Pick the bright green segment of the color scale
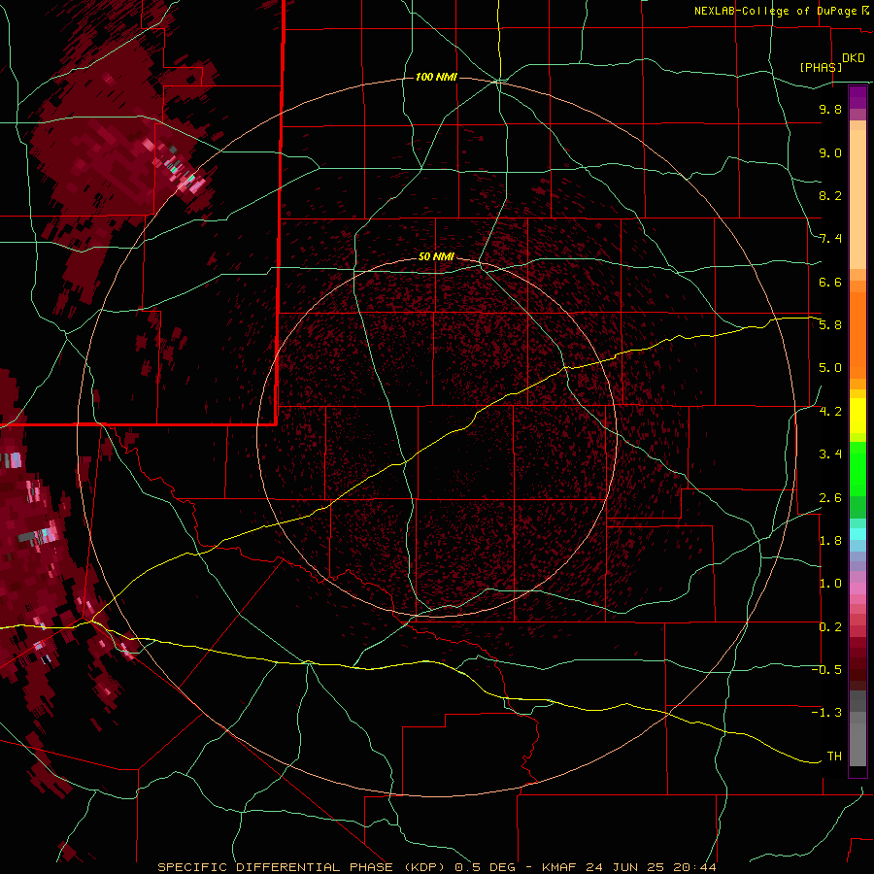This screenshot has width=874, height=874. tap(857, 467)
